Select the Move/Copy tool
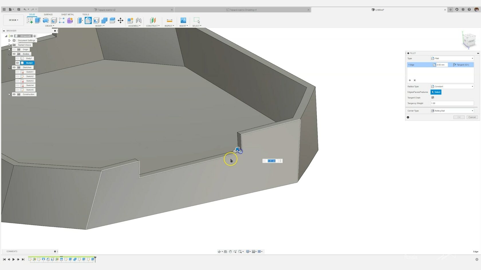 (x=121, y=20)
